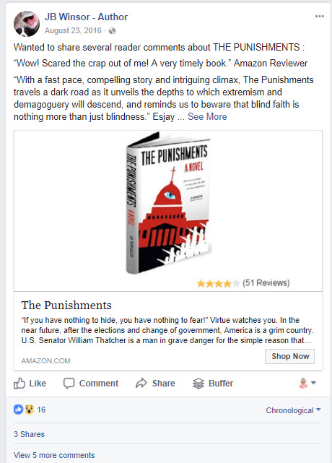View 5 more comments

(54, 455)
